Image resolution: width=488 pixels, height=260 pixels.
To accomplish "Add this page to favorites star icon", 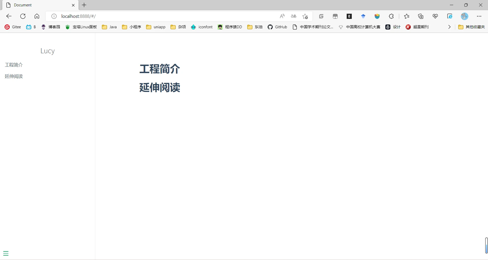I will (x=305, y=16).
